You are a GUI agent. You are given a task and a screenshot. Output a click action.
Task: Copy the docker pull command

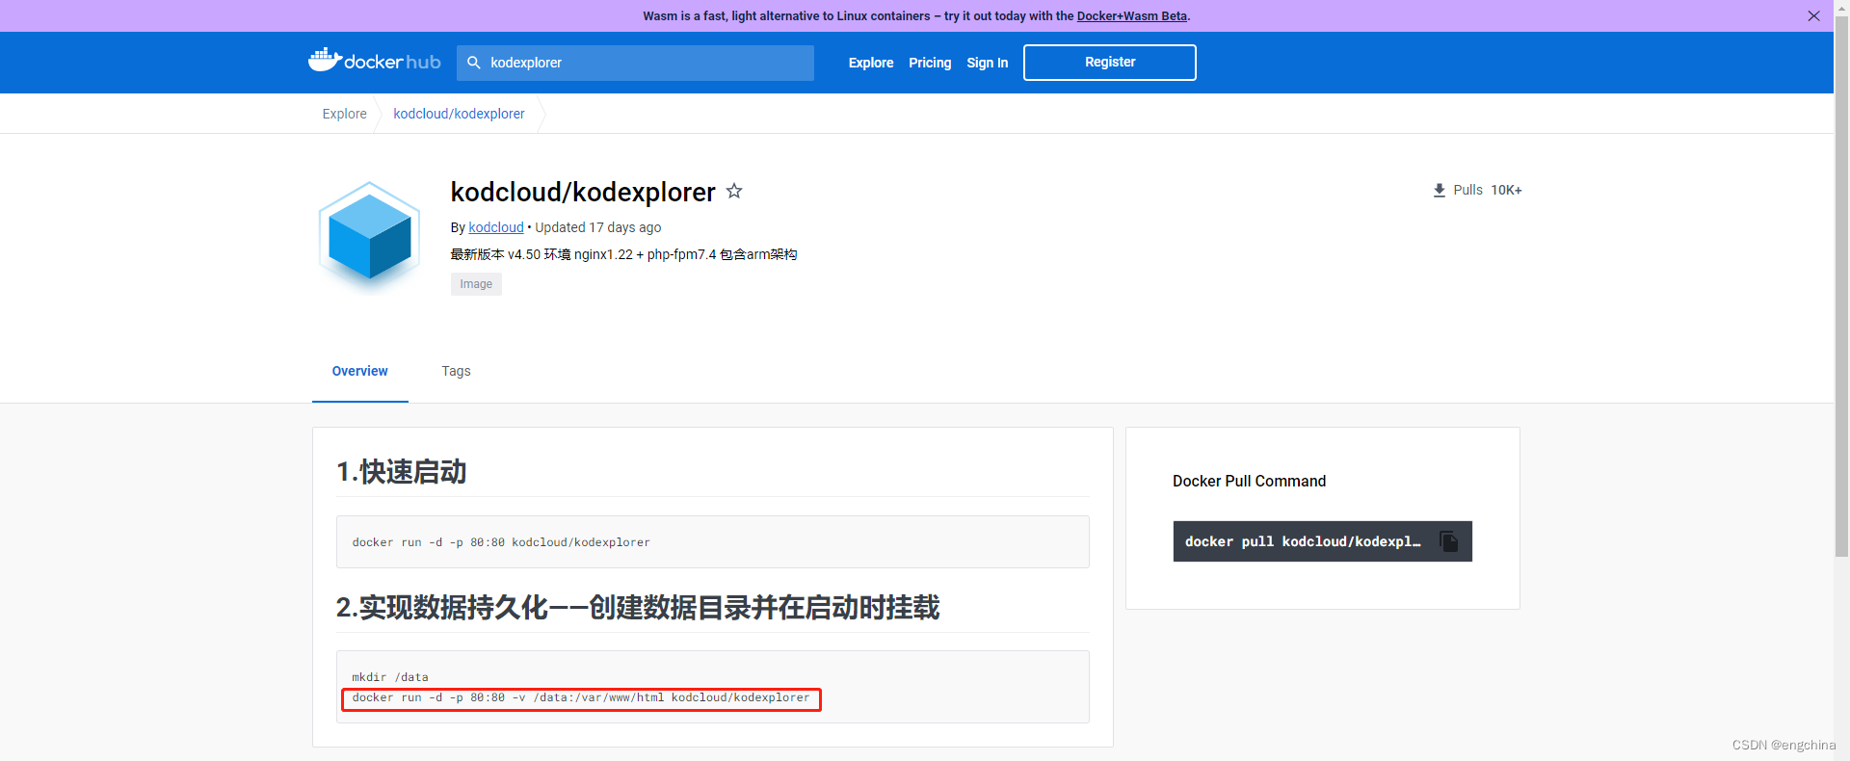(x=1448, y=541)
